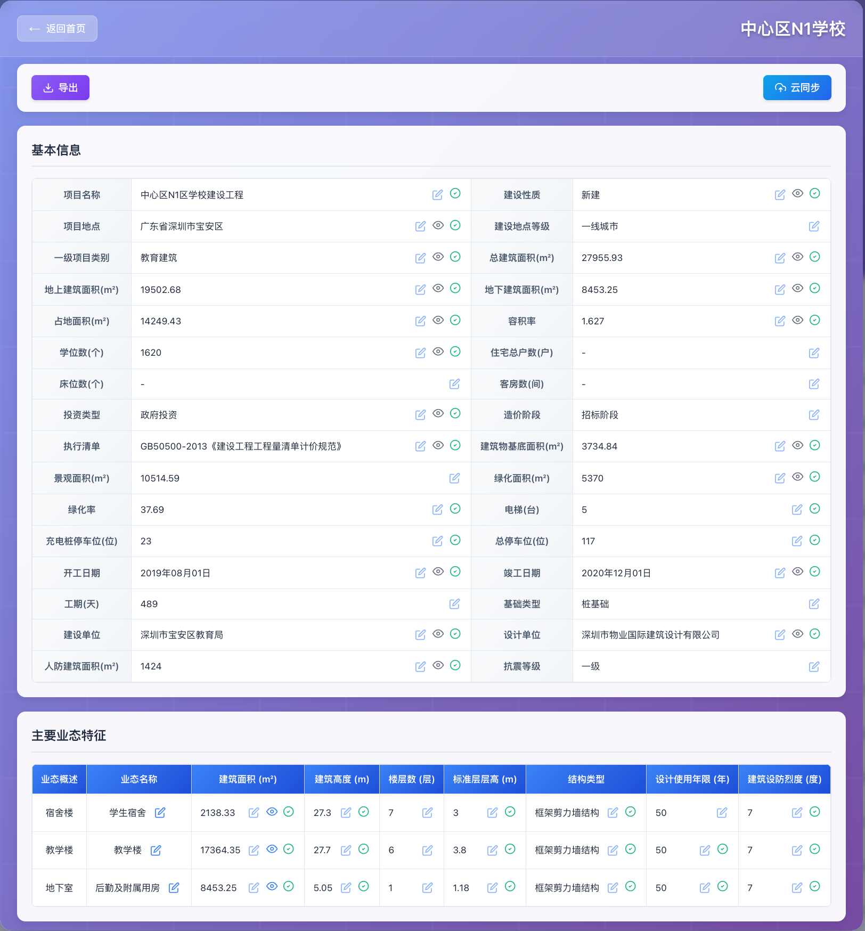Edit the 建设性质 field
This screenshot has width=865, height=931.
click(x=780, y=195)
